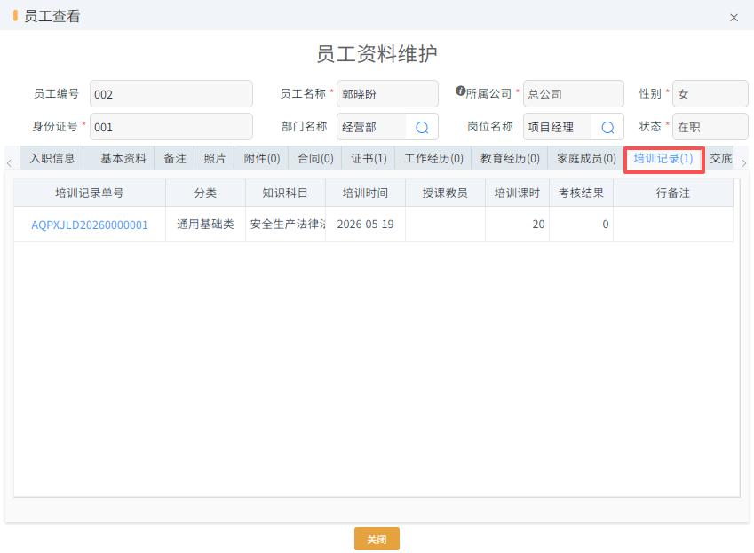The image size is (754, 553).
Task: Switch to the 教育经历(0) tab
Action: [510, 158]
